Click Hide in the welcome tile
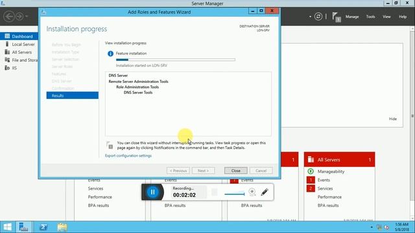415x233 pixels. [393, 119]
